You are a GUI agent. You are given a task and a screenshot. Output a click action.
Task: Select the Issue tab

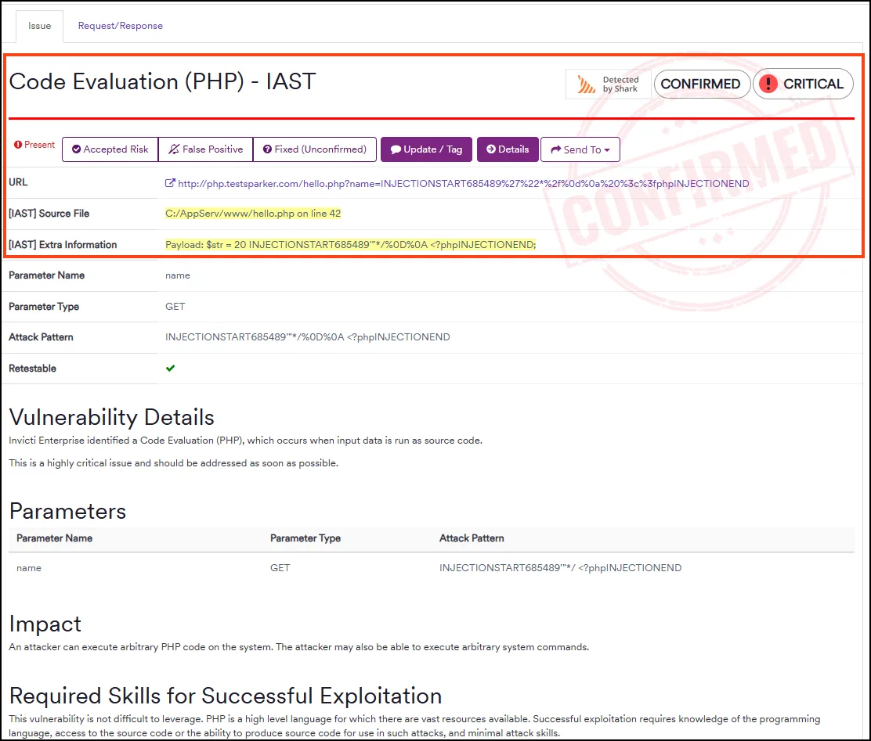[x=39, y=25]
